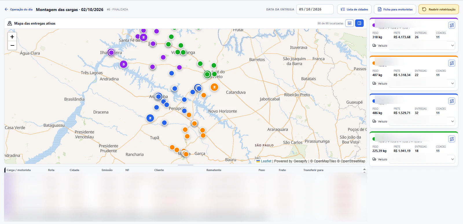Click the Data da entrega date field
Image resolution: width=463 pixels, height=224 pixels.
(x=315, y=9)
